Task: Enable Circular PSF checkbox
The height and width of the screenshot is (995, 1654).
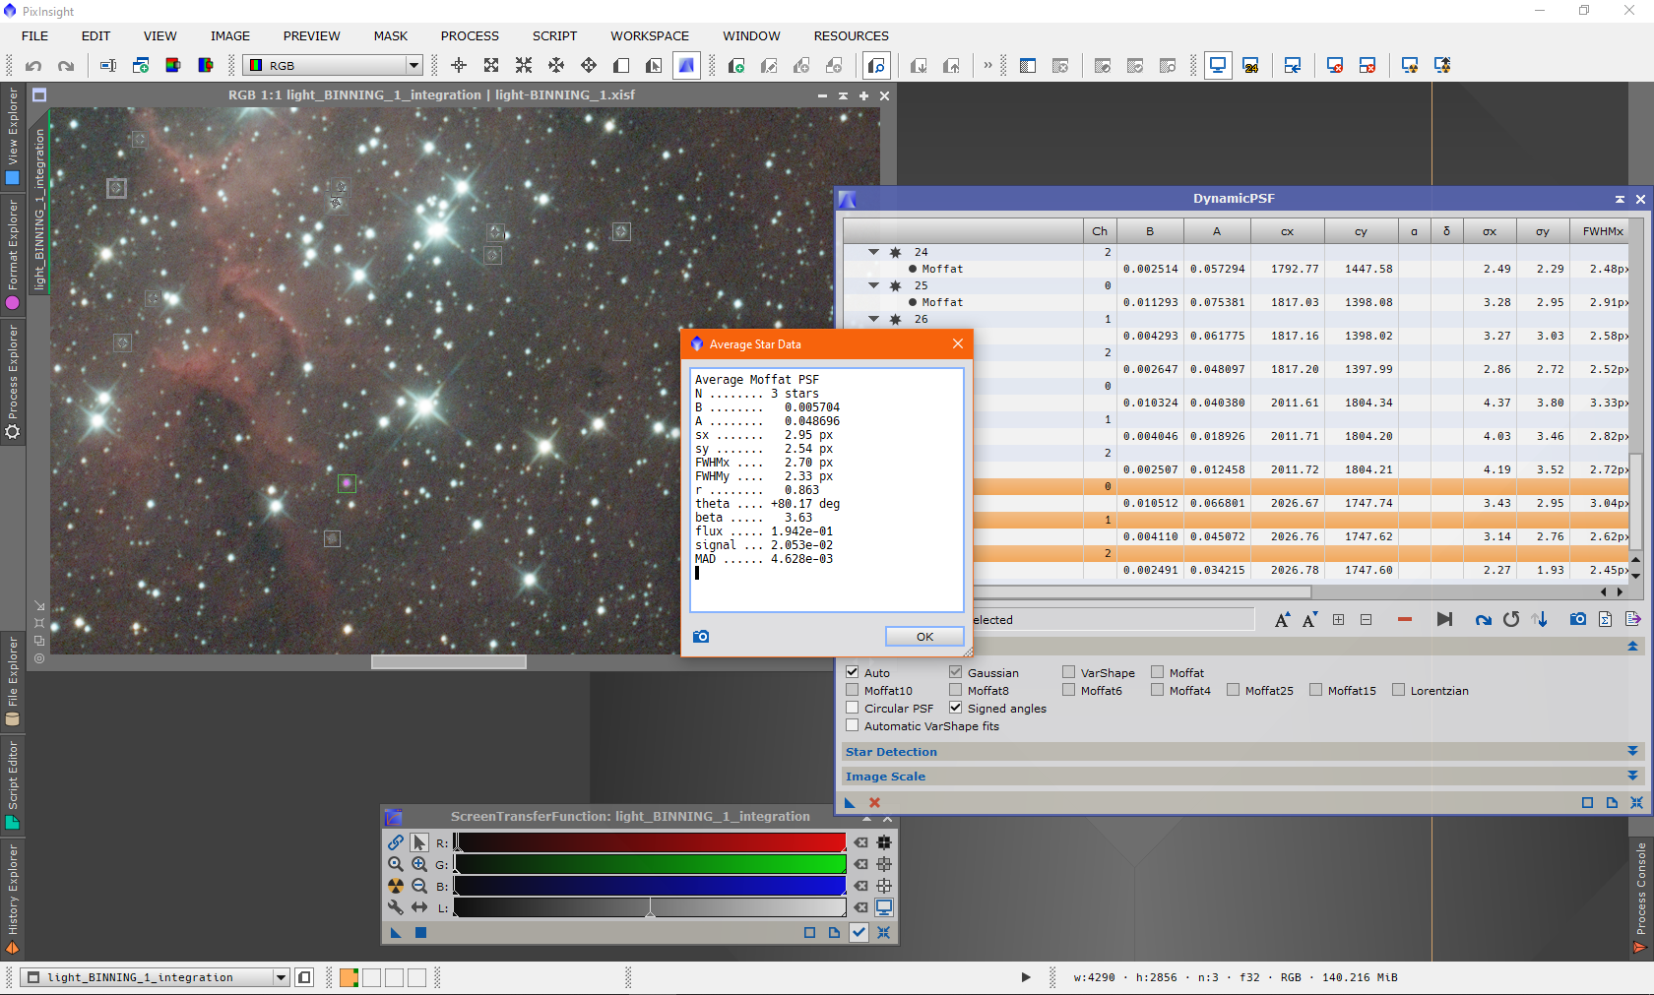Action: coord(853,708)
